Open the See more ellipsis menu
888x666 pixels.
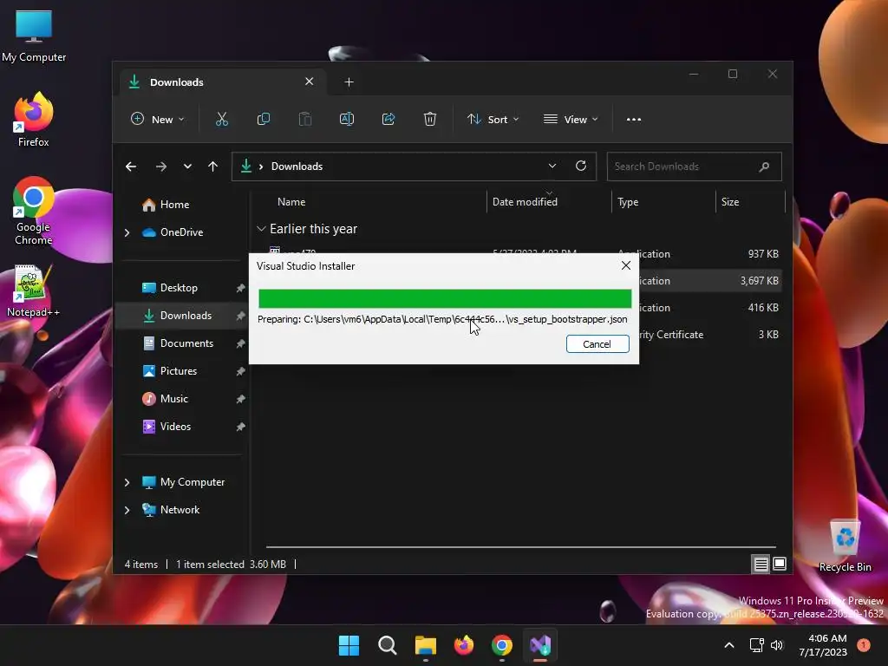pos(634,119)
